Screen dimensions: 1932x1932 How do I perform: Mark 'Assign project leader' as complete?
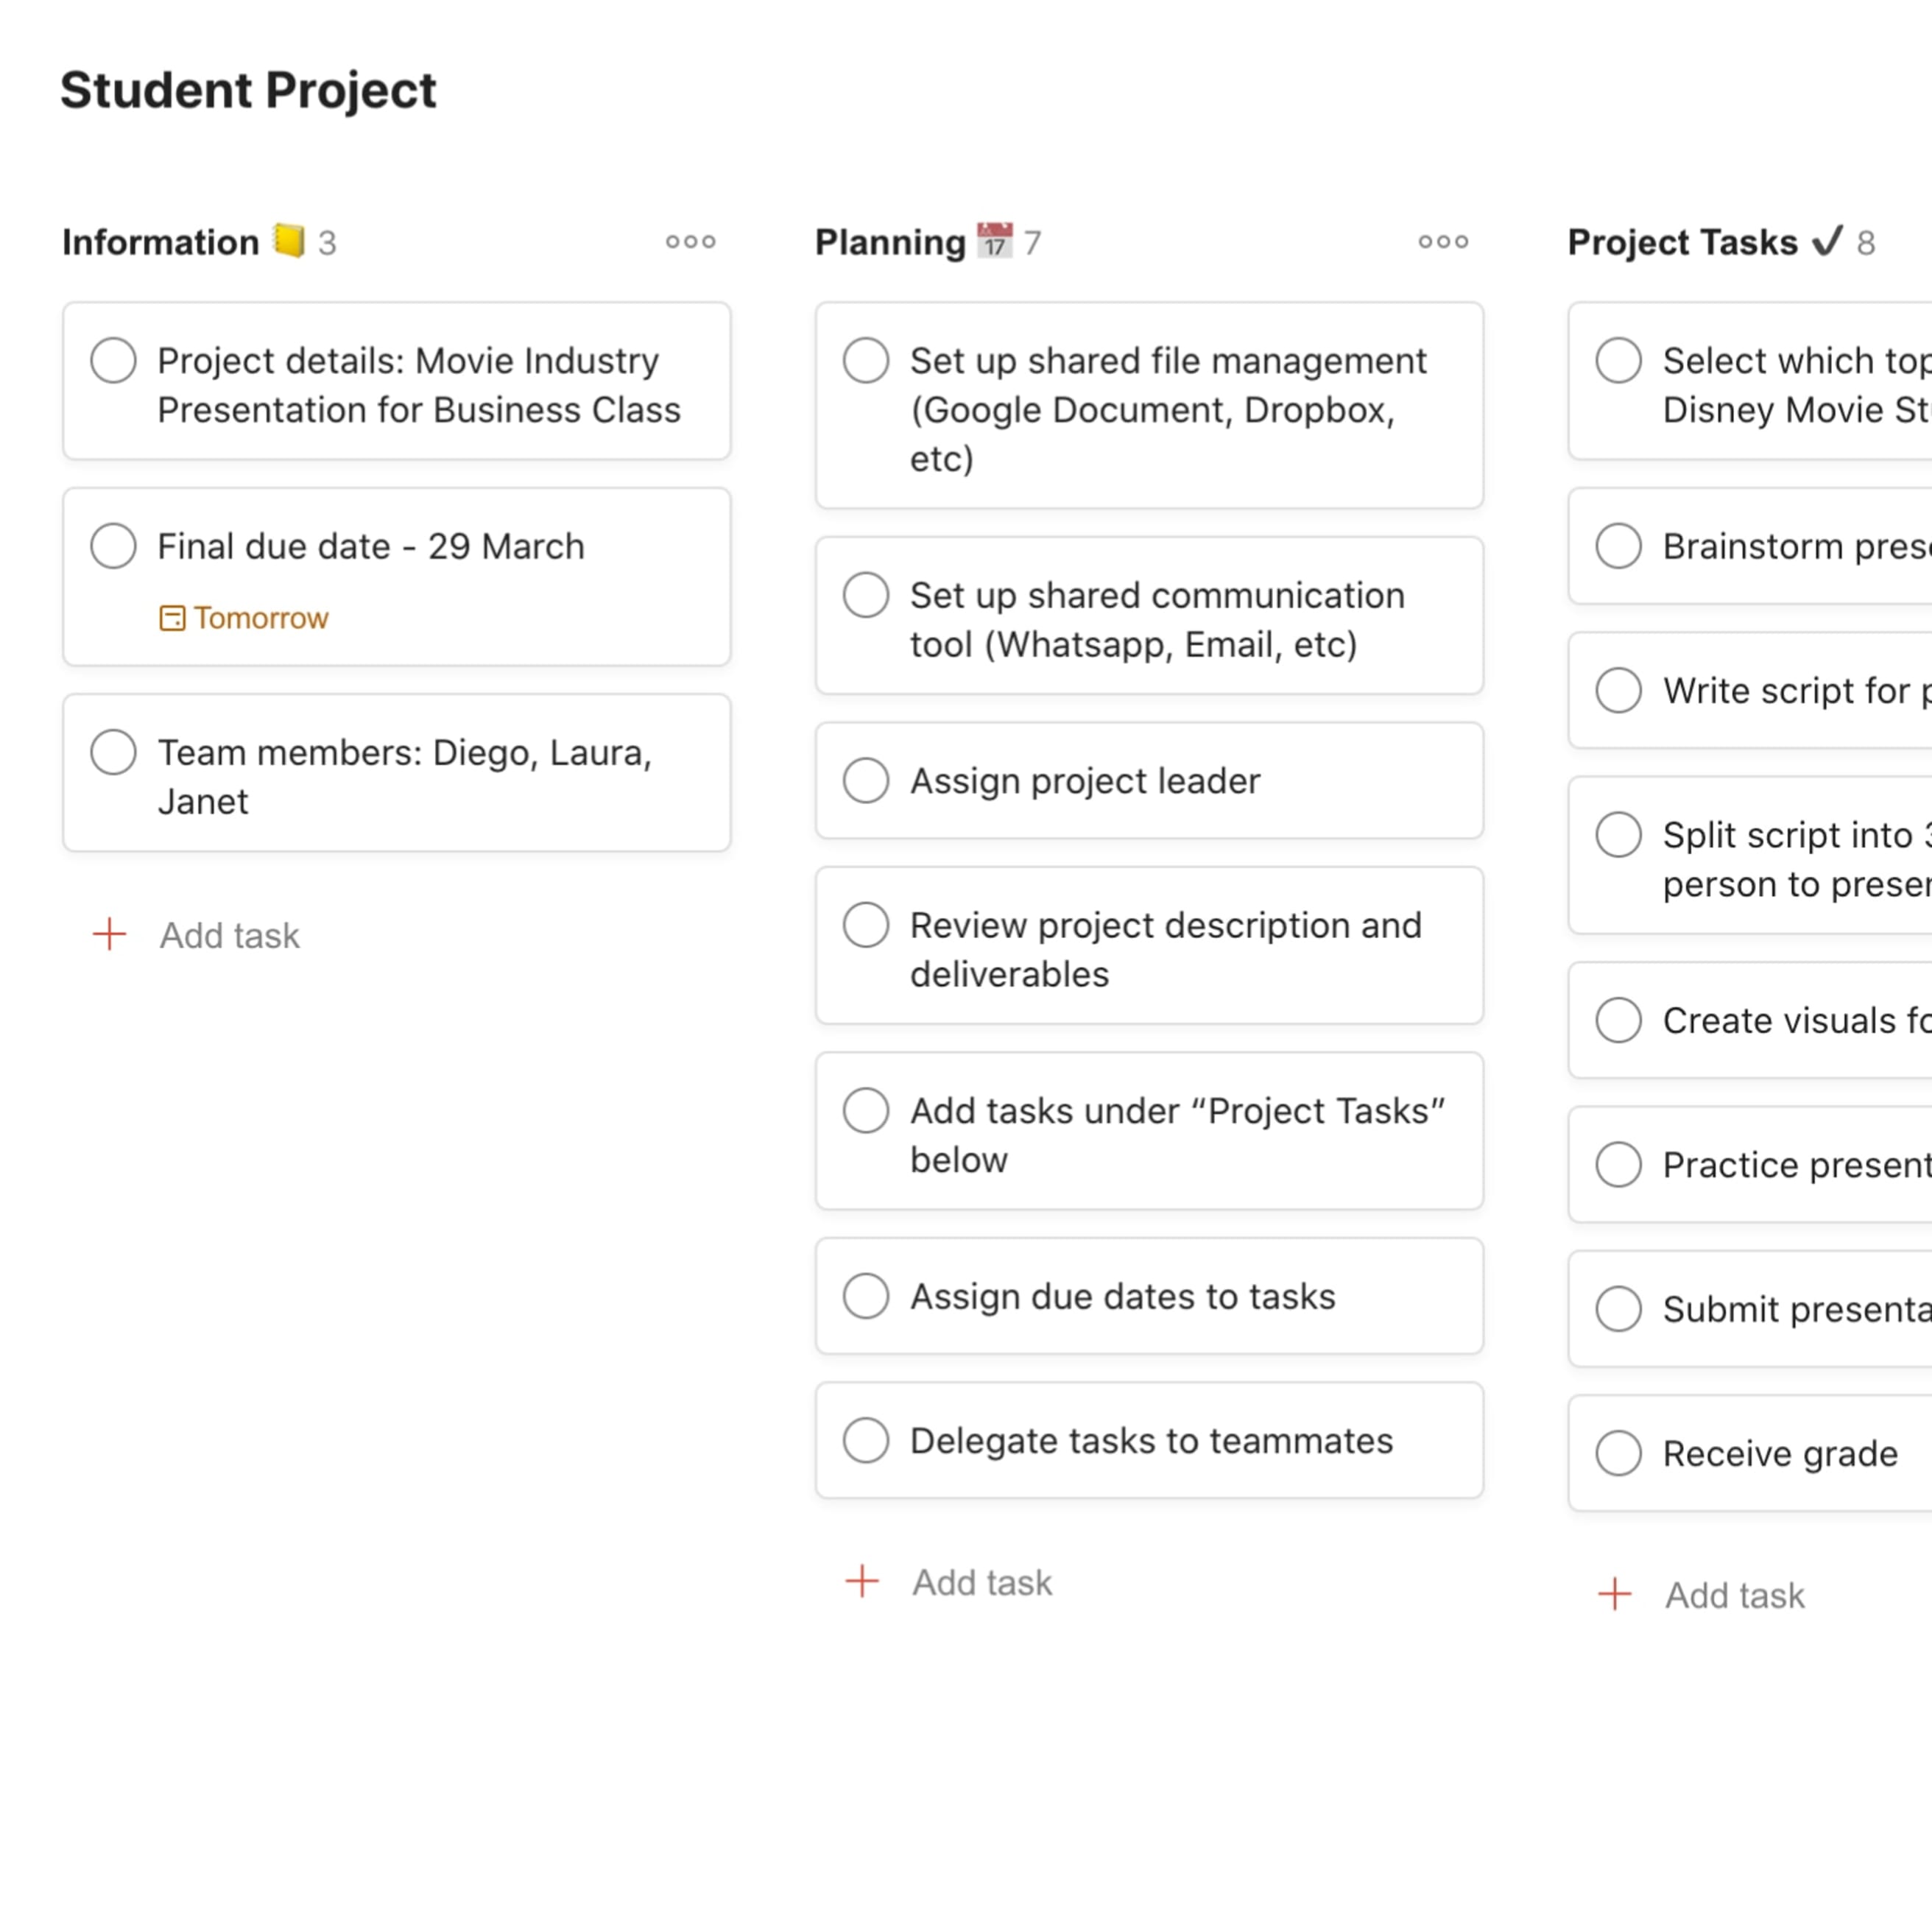pyautogui.click(x=865, y=780)
